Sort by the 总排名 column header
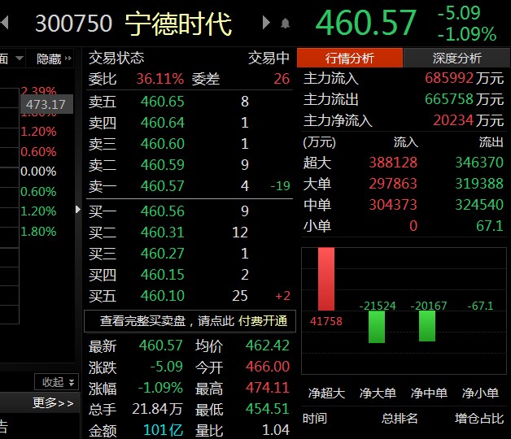 coord(399,419)
